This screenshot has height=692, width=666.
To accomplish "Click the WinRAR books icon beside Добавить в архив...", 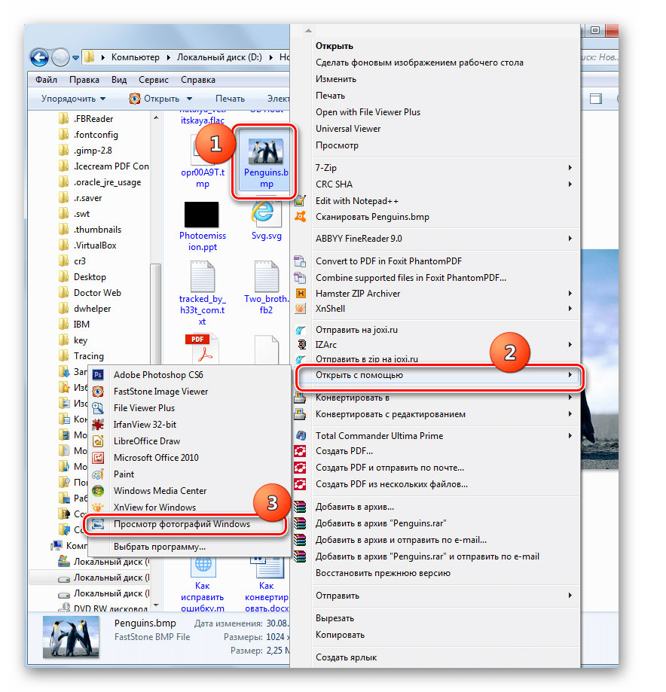I will click(301, 507).
